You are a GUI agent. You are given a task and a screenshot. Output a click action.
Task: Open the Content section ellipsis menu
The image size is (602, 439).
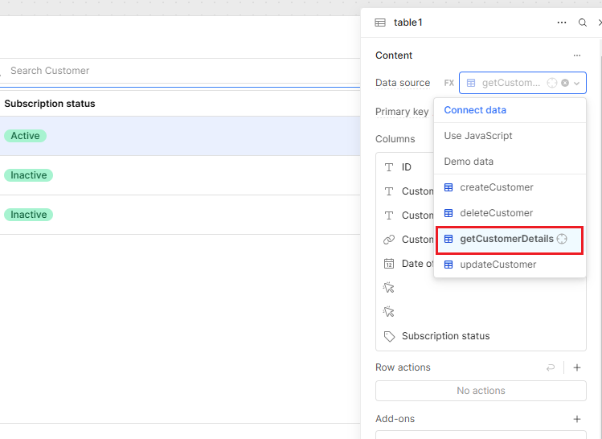coord(576,55)
